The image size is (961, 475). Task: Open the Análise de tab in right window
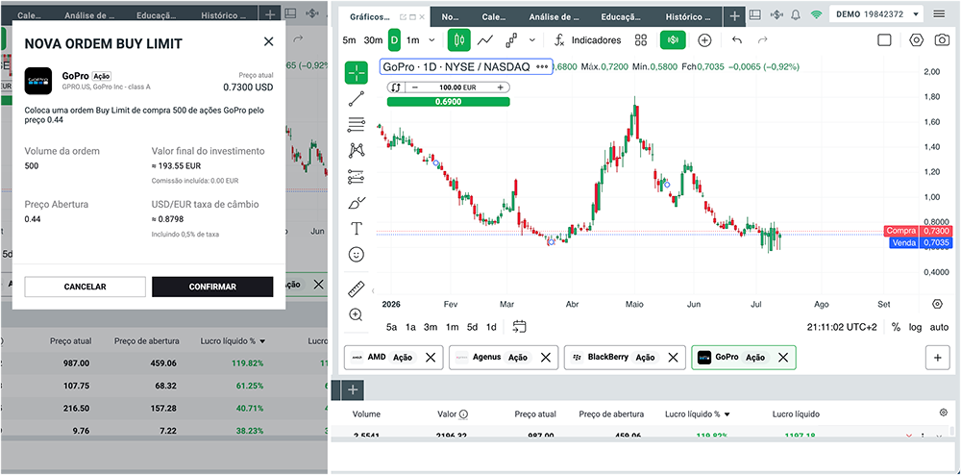(x=554, y=16)
